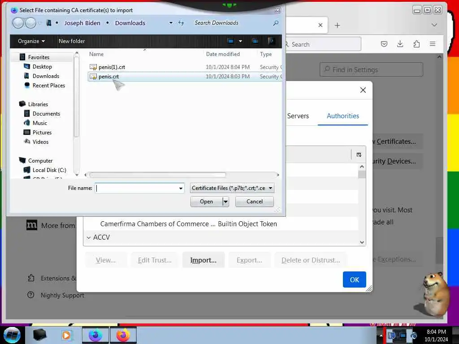The height and width of the screenshot is (344, 459).
Task: Open Local Disk (C:)
Action: tap(49, 170)
